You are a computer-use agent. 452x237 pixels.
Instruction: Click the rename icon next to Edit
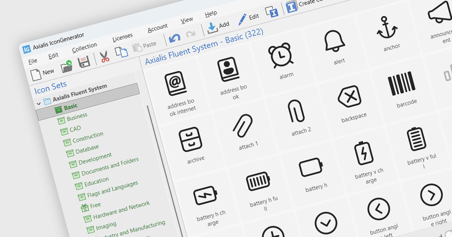tap(272, 11)
